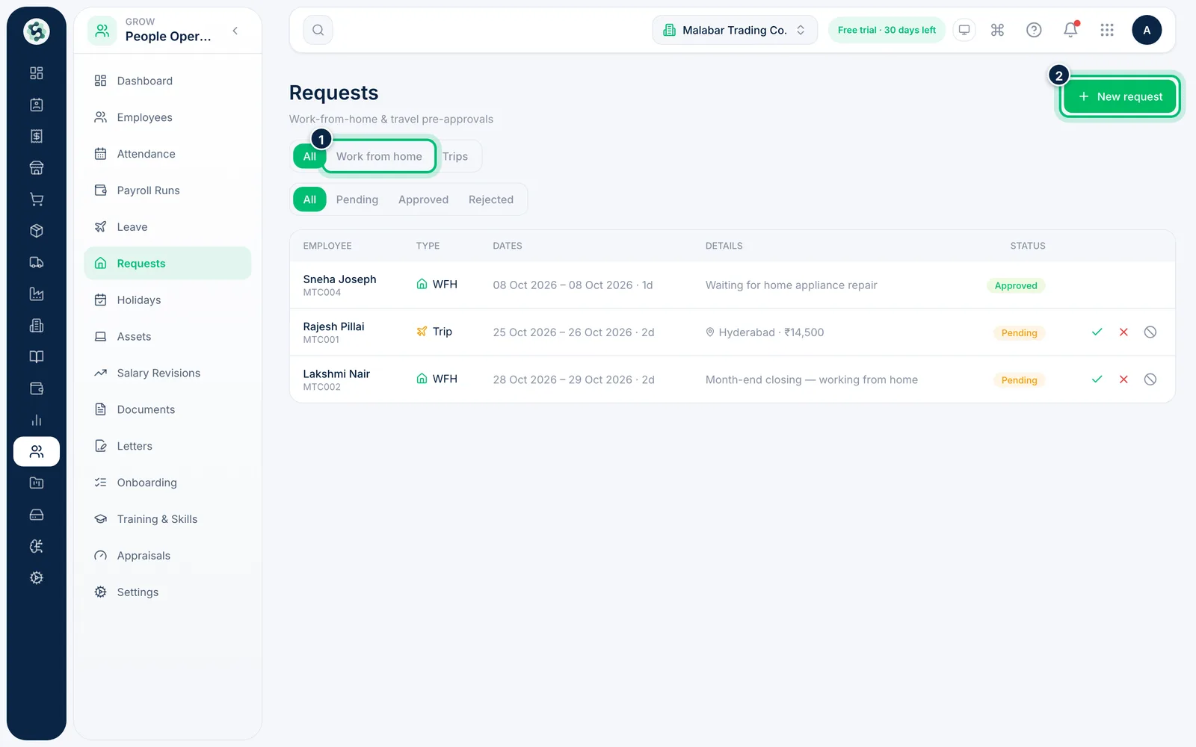The width and height of the screenshot is (1196, 747).
Task: Approve Lakshmi Nair's WFH request checkmark
Action: click(x=1097, y=379)
